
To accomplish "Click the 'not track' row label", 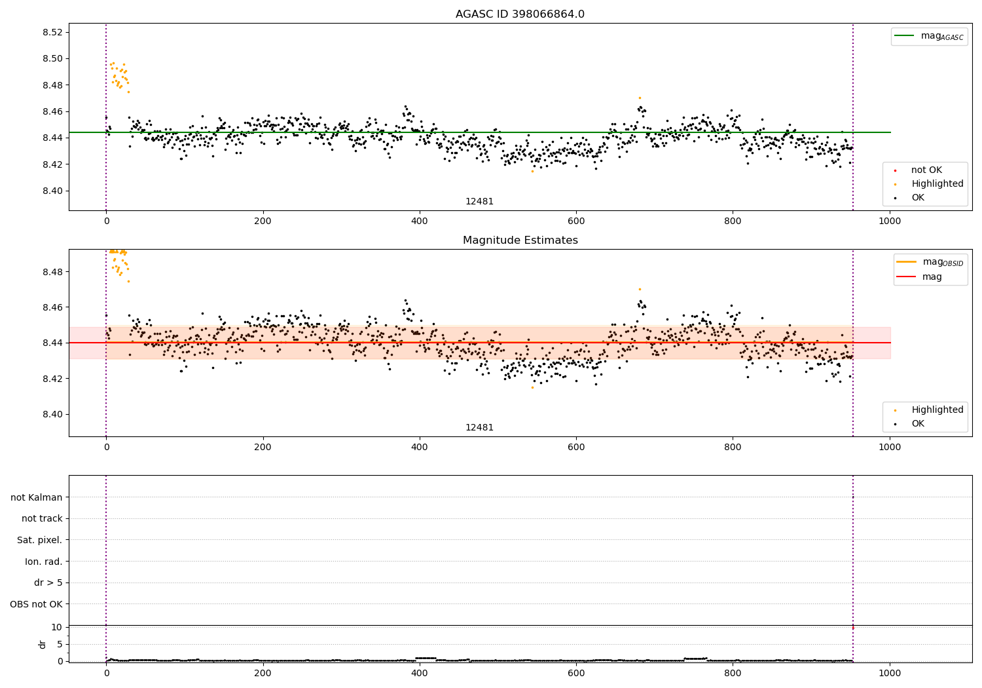I will point(42,519).
